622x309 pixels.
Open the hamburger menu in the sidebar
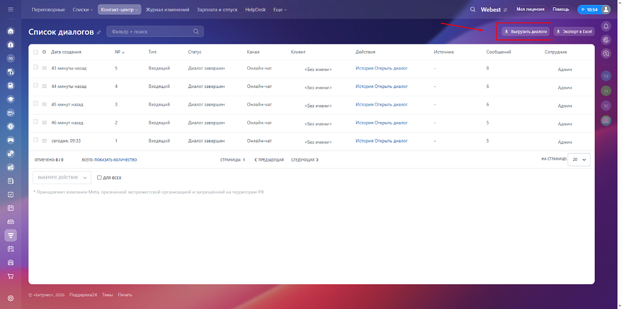pos(10,10)
